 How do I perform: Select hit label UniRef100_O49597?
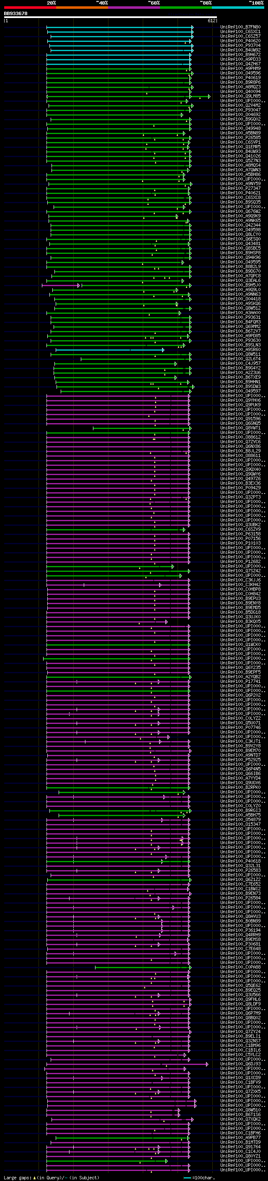[240, 391]
